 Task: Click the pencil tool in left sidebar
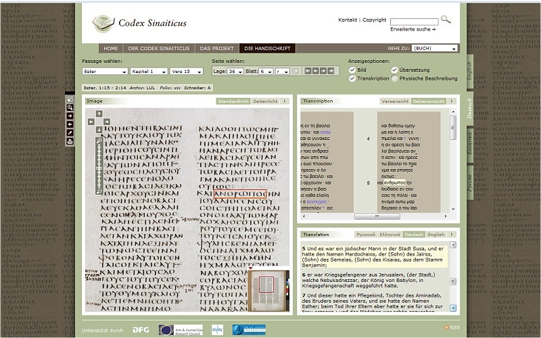70,132
